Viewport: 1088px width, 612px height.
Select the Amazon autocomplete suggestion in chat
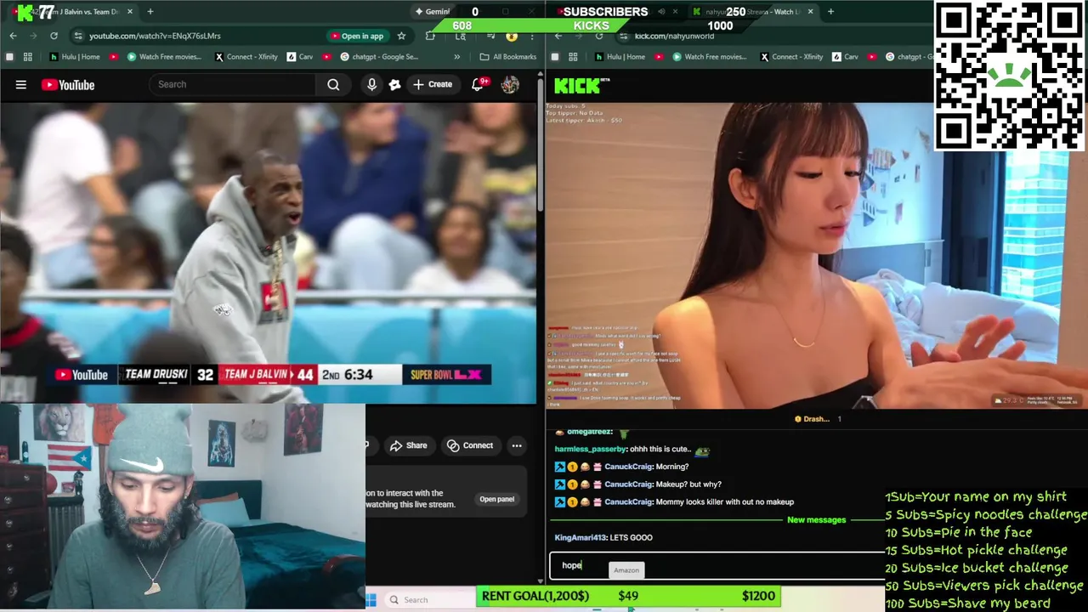tap(626, 570)
